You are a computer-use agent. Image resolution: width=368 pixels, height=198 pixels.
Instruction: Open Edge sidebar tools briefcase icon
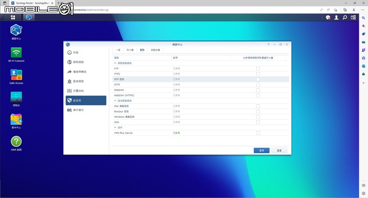(363, 42)
